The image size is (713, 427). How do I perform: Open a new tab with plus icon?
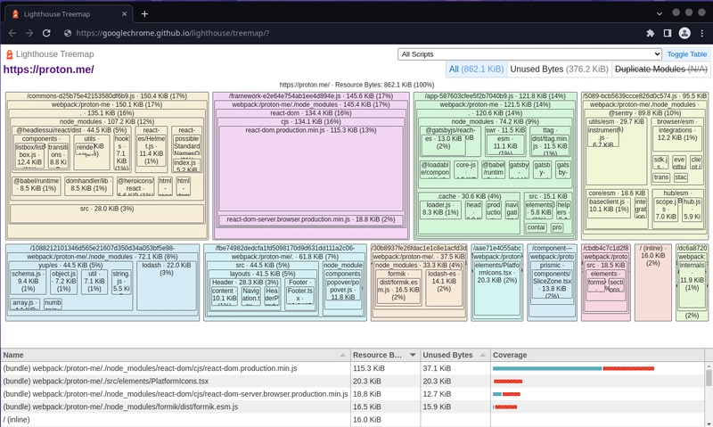144,14
